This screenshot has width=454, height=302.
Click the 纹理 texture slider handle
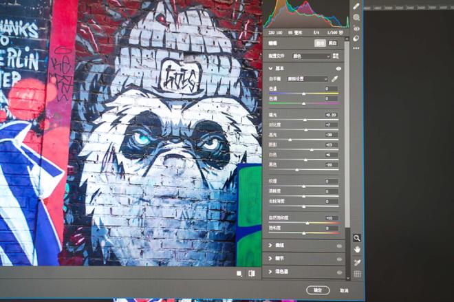(303, 186)
